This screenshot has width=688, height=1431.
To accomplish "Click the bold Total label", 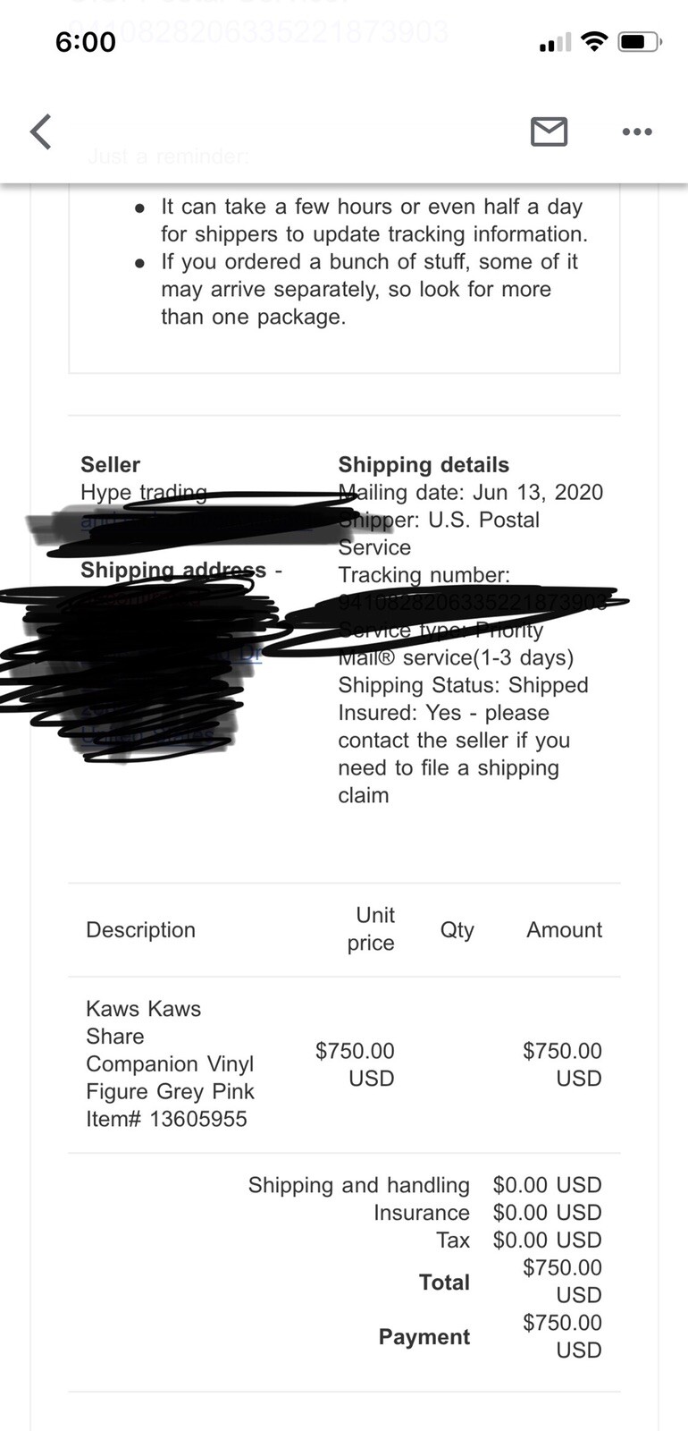I will (x=444, y=1282).
